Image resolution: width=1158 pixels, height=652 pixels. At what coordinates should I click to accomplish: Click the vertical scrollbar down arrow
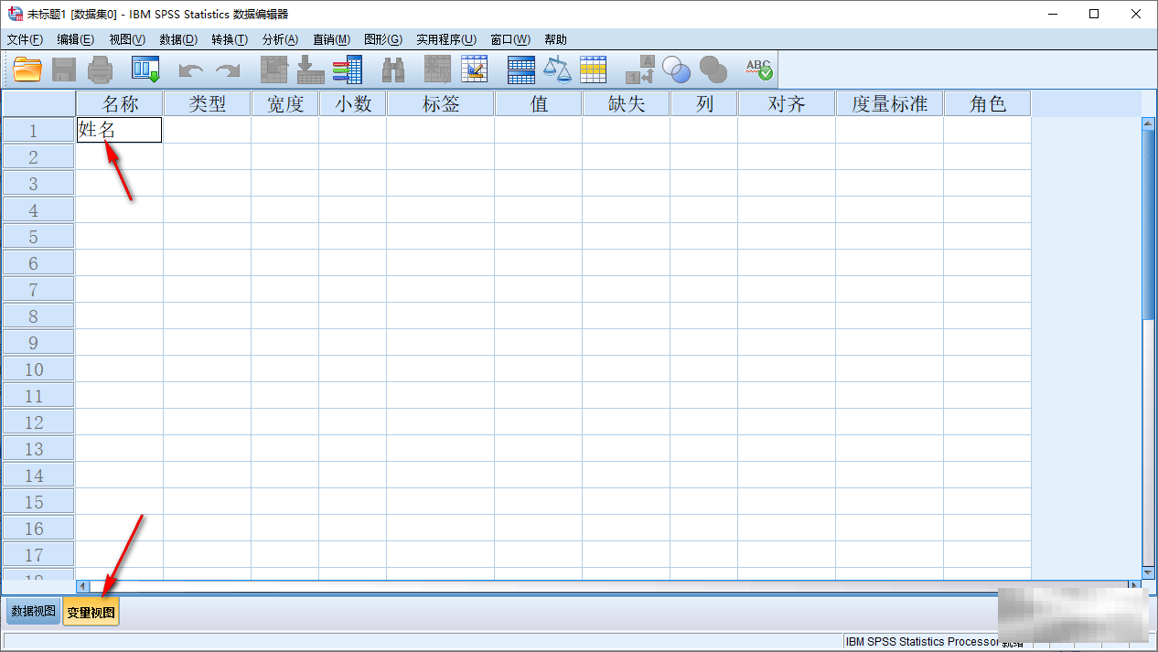point(1149,571)
